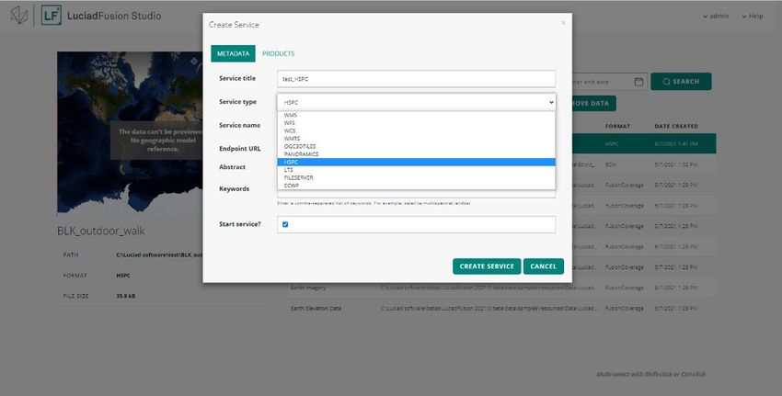This screenshot has height=396, width=782.
Task: Click the DATE CREATED column header
Action: coord(676,127)
